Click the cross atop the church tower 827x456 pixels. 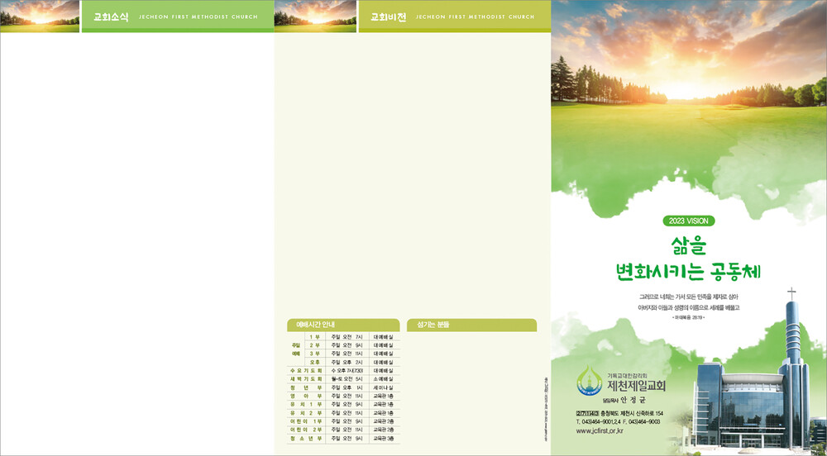pyautogui.click(x=791, y=294)
